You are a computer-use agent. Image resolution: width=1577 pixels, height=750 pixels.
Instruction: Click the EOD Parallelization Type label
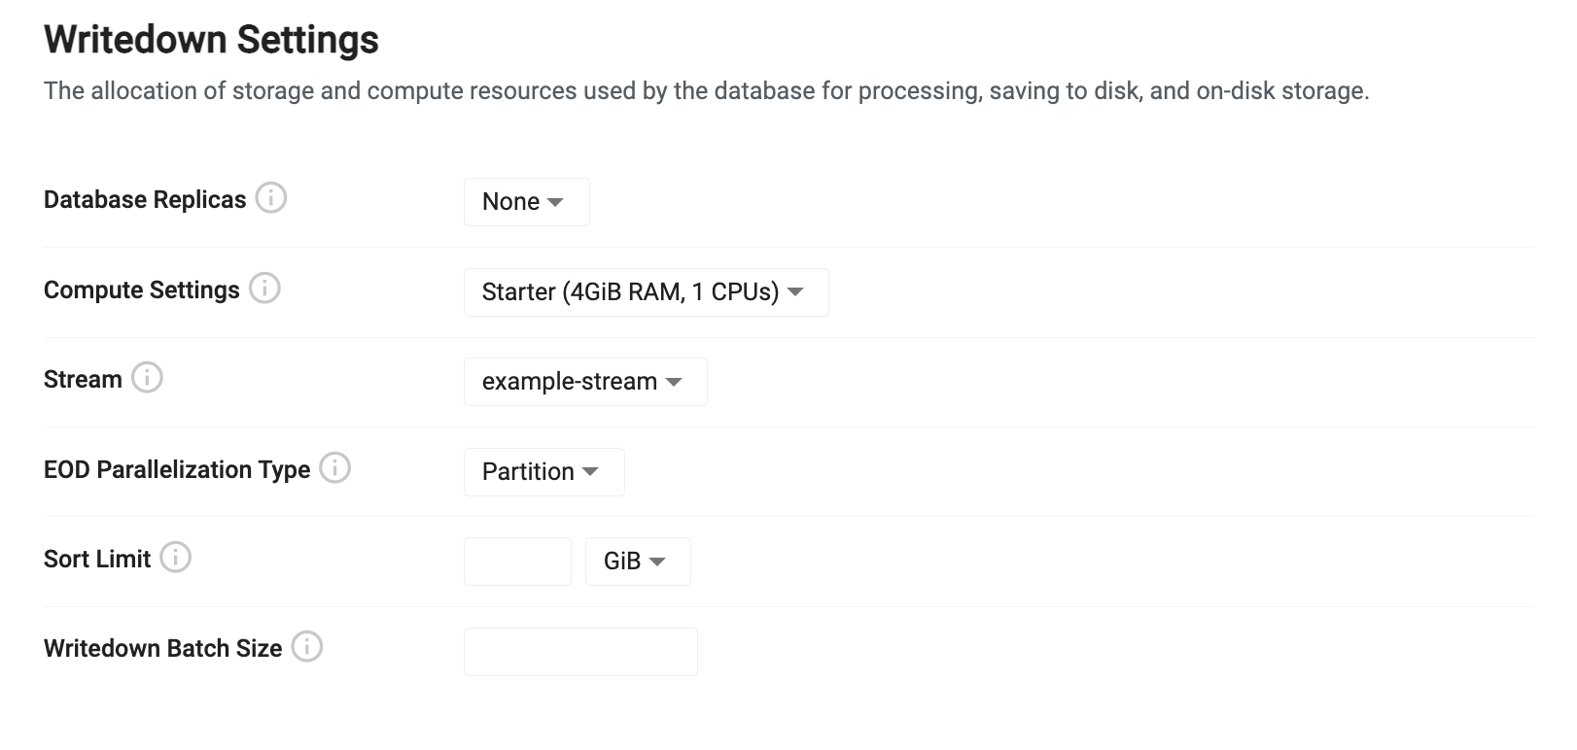click(x=177, y=470)
